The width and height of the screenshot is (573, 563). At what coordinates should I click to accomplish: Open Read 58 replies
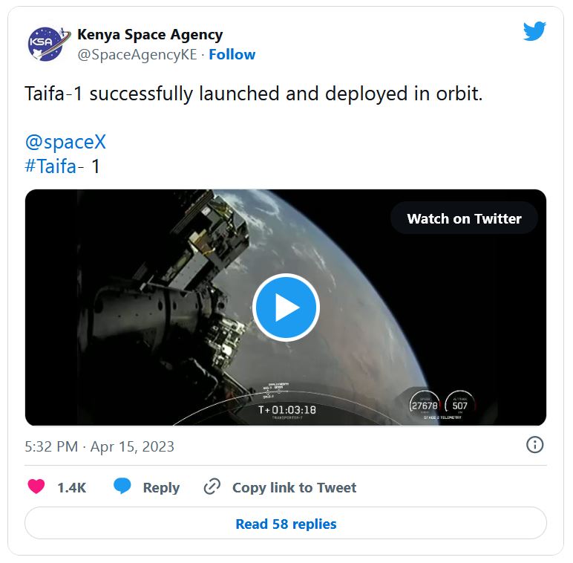[286, 524]
